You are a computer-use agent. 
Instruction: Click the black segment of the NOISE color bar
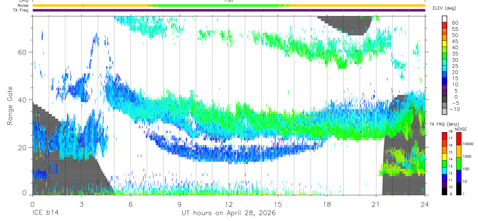click(458, 189)
